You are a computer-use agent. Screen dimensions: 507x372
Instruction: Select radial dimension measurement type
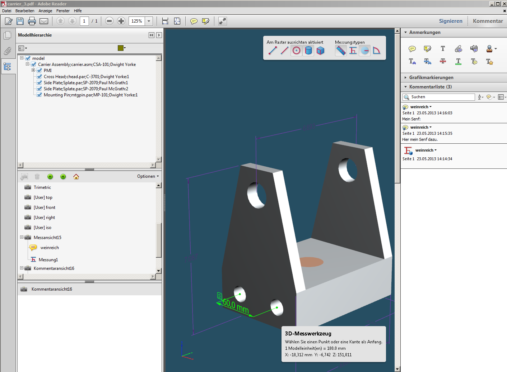pos(365,51)
